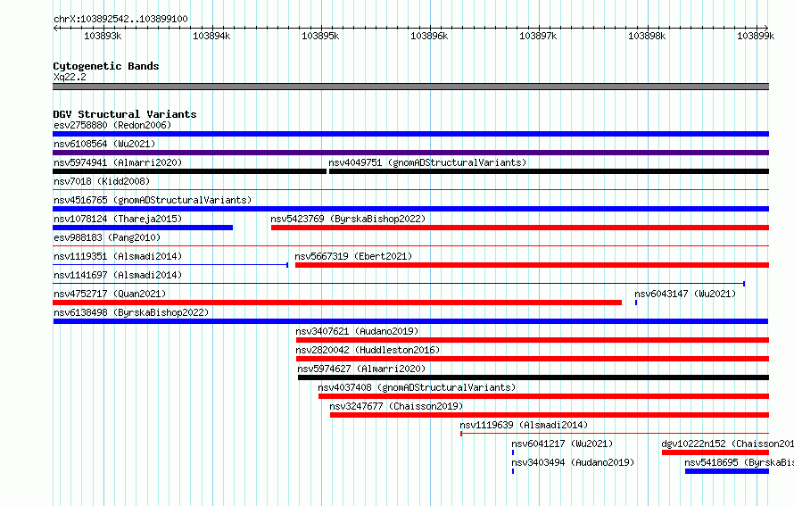794x506 pixels.
Task: Open nsv3247677 (Chaisson2019) label
Action: click(x=396, y=406)
